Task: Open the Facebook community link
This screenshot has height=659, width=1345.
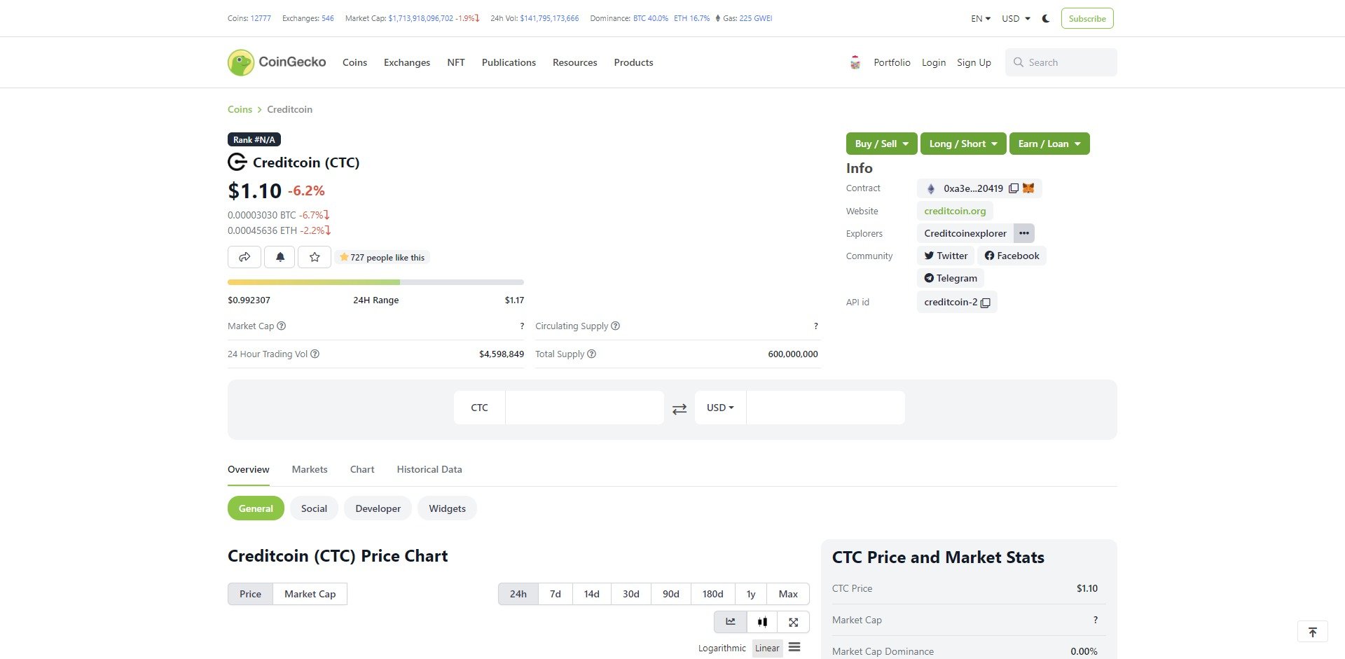Action: [1012, 256]
